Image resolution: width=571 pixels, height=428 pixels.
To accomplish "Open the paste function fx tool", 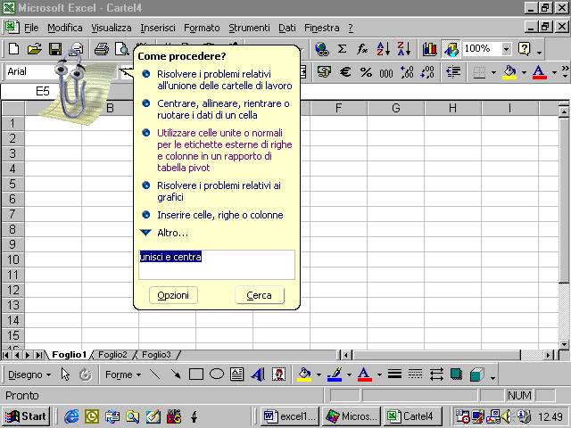I will (362, 49).
